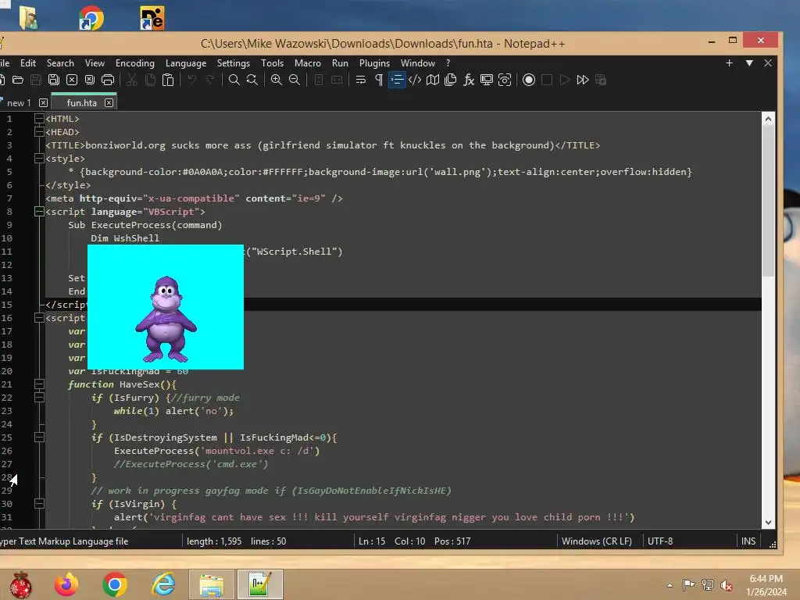The image size is (800, 600).
Task: Click the Folder as Workspace monitor icon
Action: 487,80
